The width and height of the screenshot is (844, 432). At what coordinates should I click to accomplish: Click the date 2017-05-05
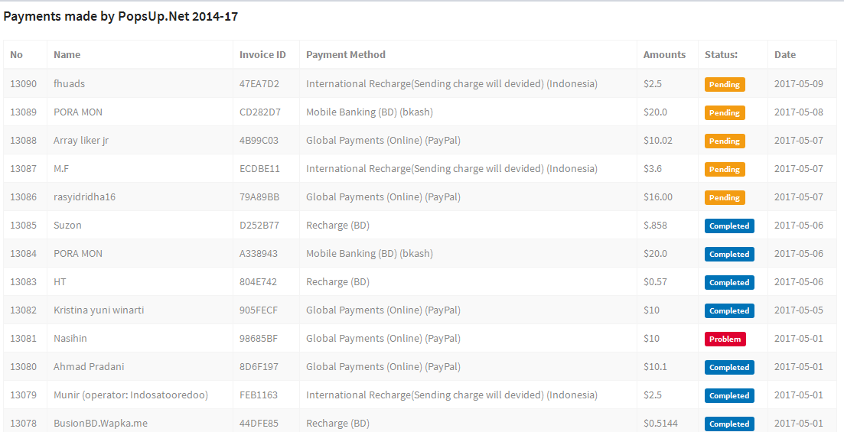pyautogui.click(x=799, y=310)
